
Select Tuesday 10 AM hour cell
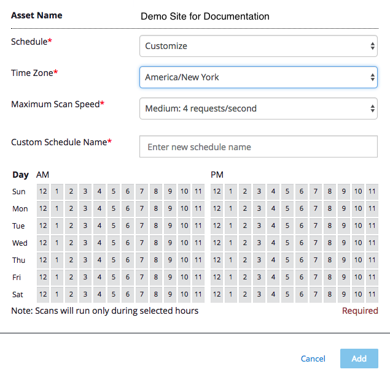184,226
